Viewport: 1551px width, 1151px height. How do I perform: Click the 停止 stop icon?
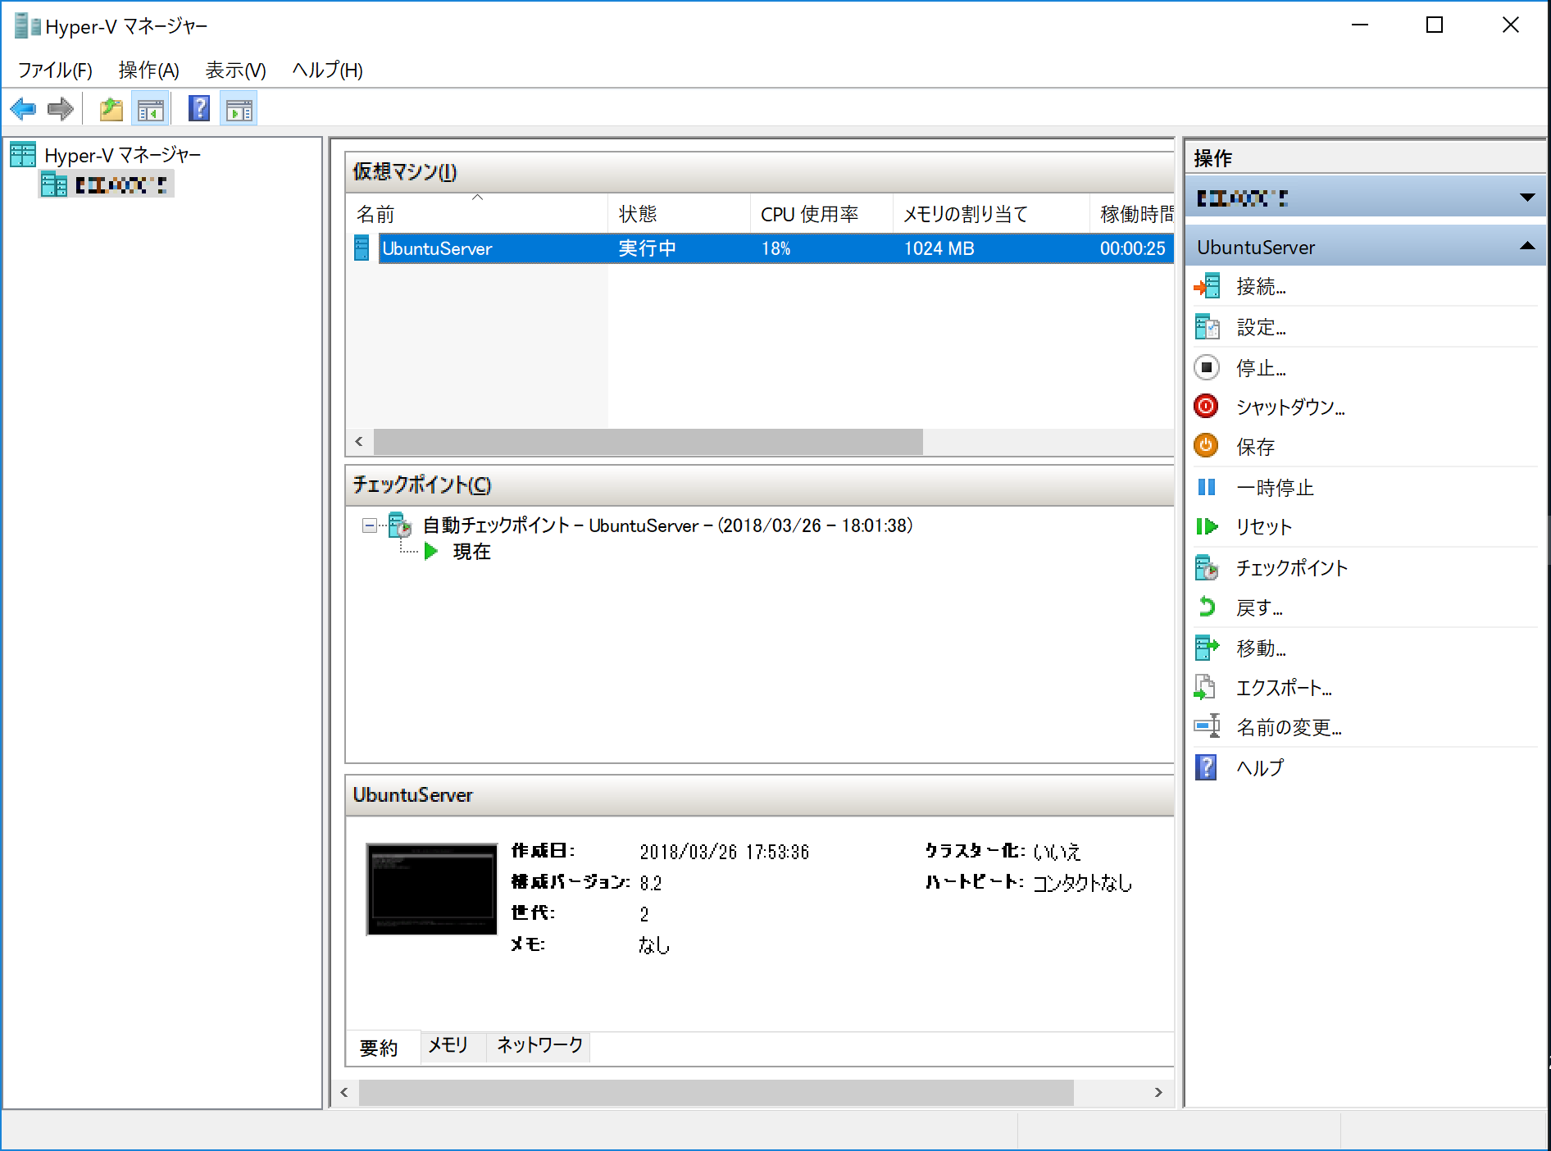tap(1207, 367)
